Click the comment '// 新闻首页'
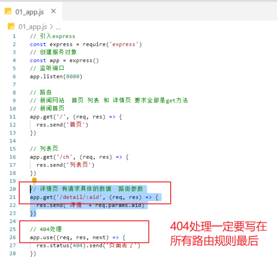 [x=47, y=108]
